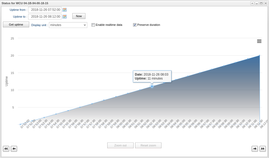Enable realtime data checkbox

(93, 25)
